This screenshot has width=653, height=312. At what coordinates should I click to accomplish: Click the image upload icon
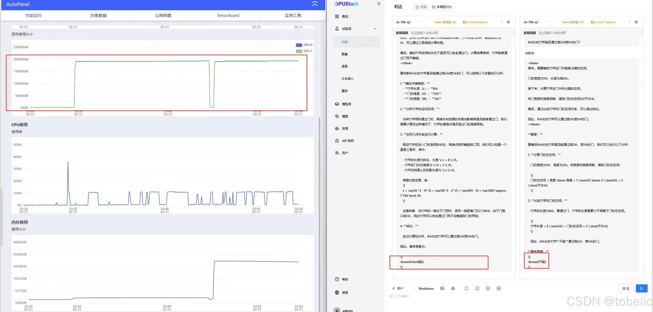pos(442,288)
